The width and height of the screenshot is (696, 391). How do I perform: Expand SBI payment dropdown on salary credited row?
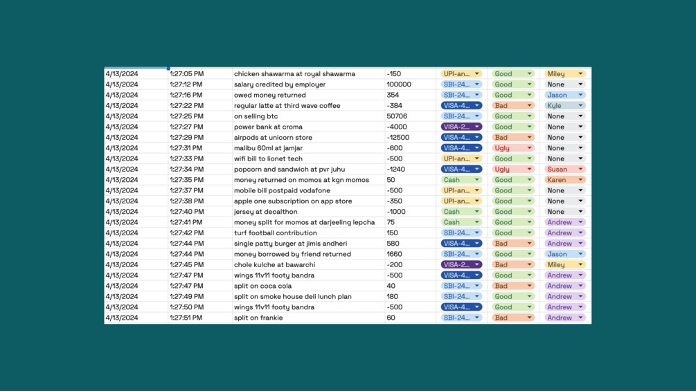(x=476, y=84)
